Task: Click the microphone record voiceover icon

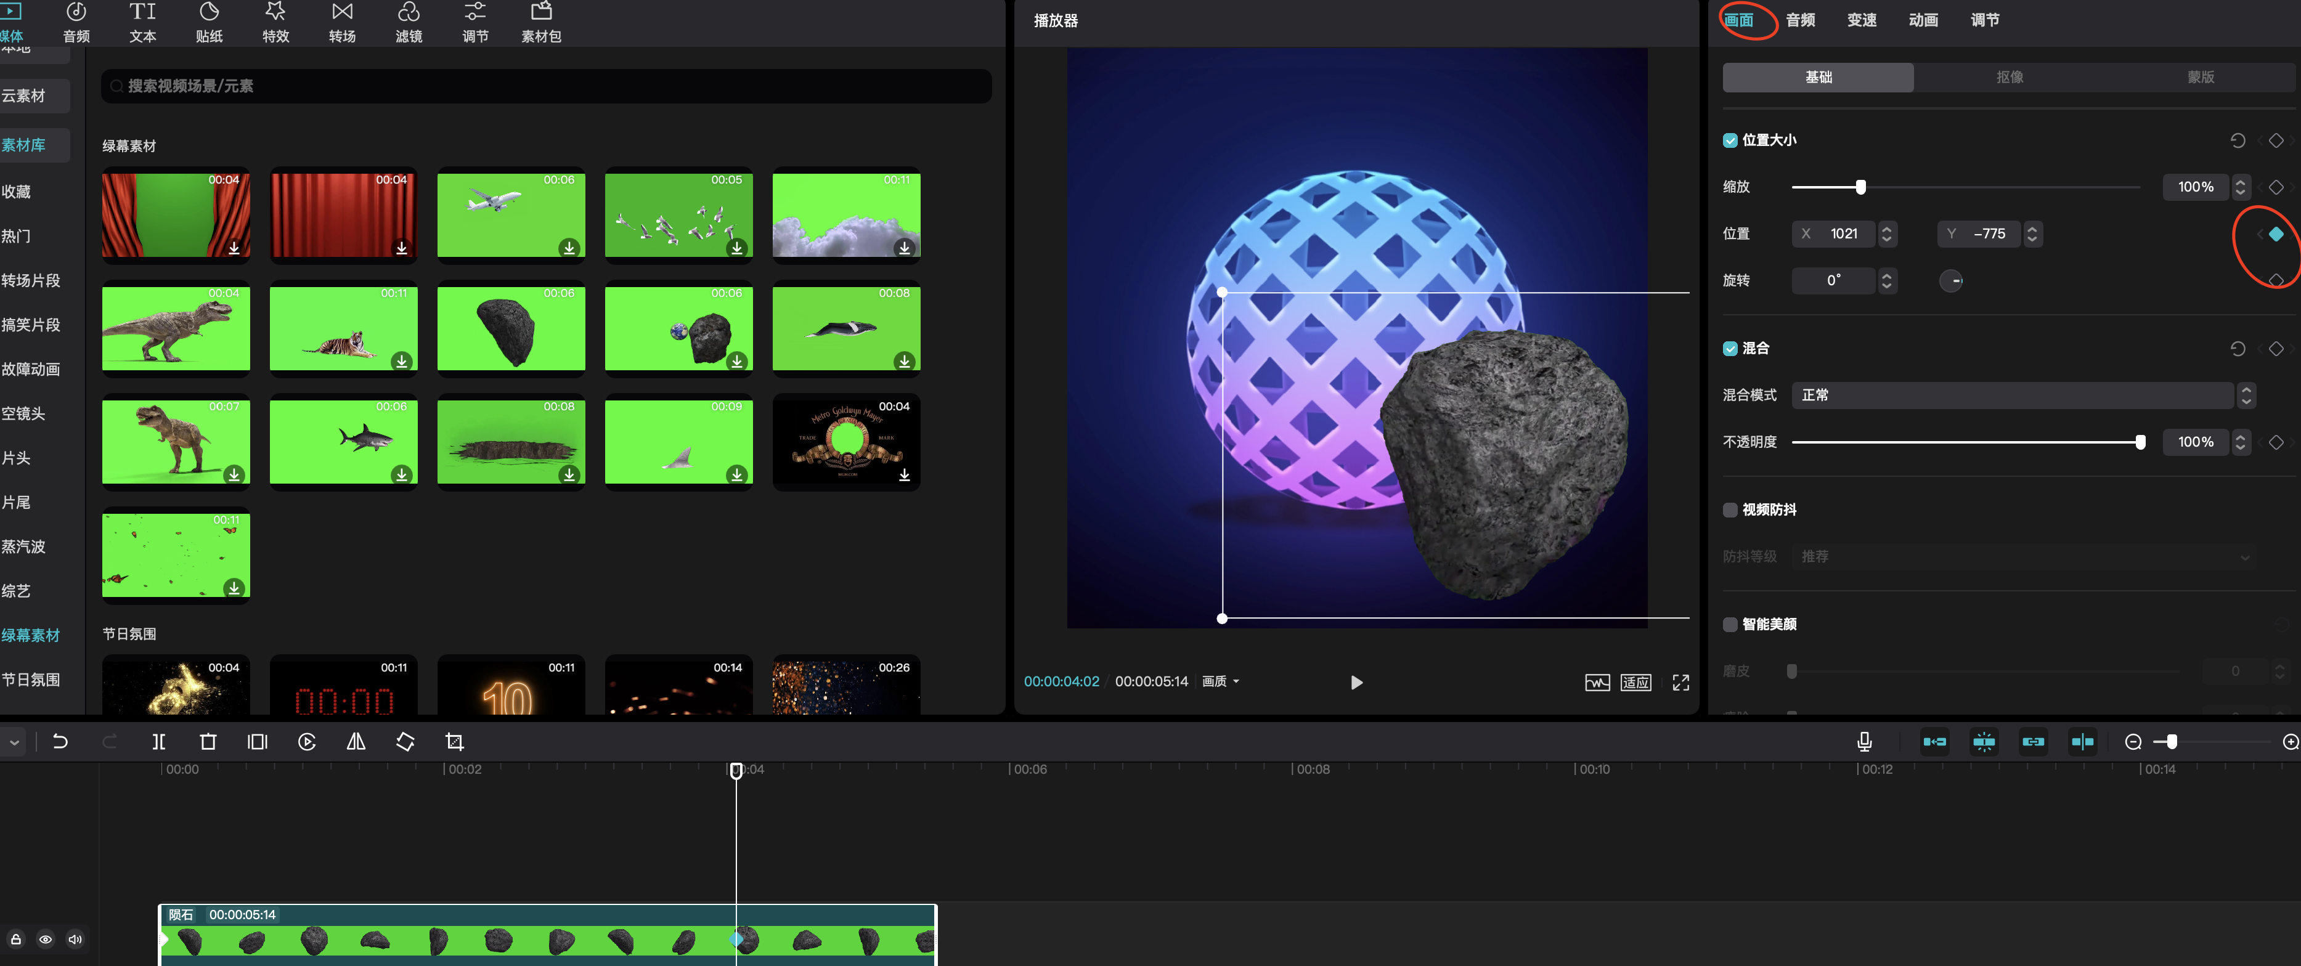Action: pos(1863,741)
